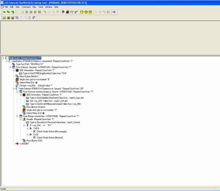Viewport: 220px width, 191px height.
Task: Click the blue PB toolbar icon
Action: (114, 12)
